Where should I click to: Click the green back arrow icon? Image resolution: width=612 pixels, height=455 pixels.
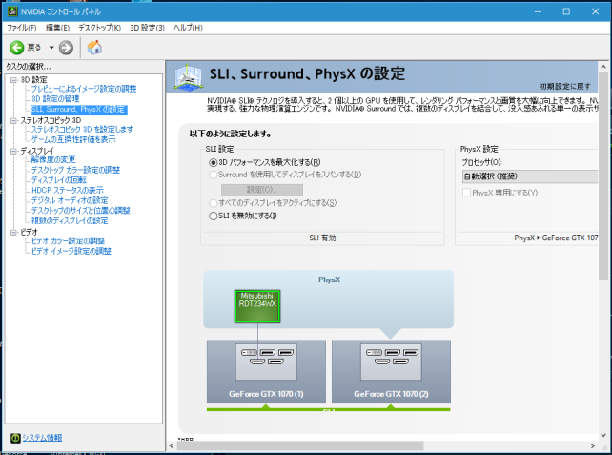point(17,48)
